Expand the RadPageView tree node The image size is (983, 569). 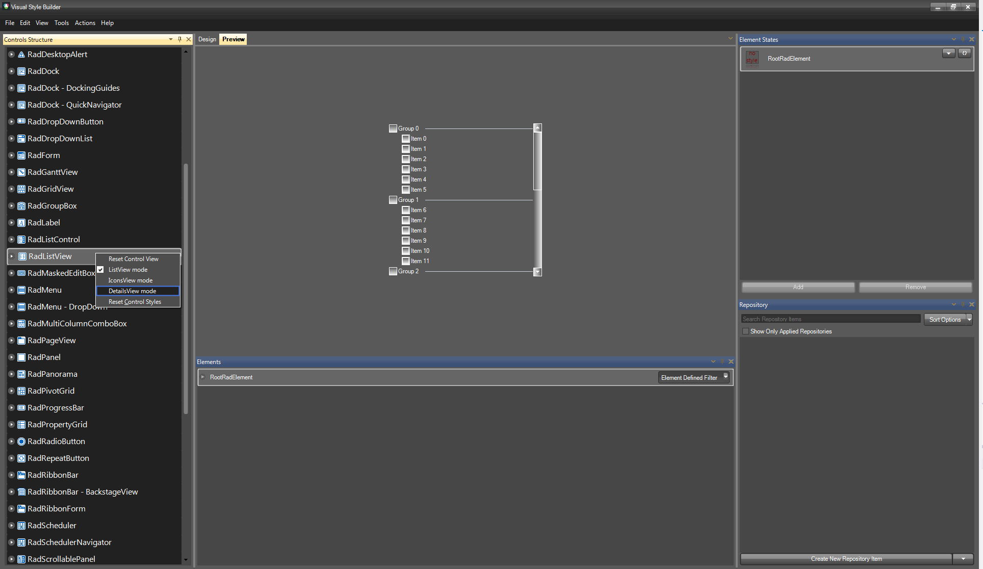pos(11,341)
